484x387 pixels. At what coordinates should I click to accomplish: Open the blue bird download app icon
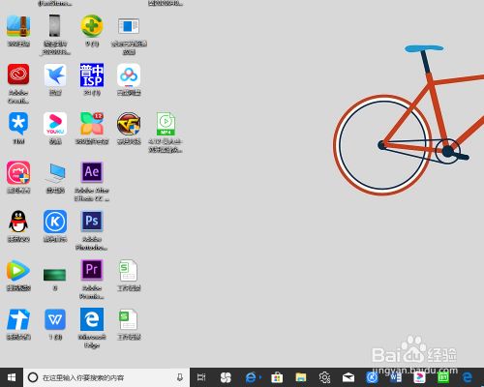pyautogui.click(x=55, y=74)
